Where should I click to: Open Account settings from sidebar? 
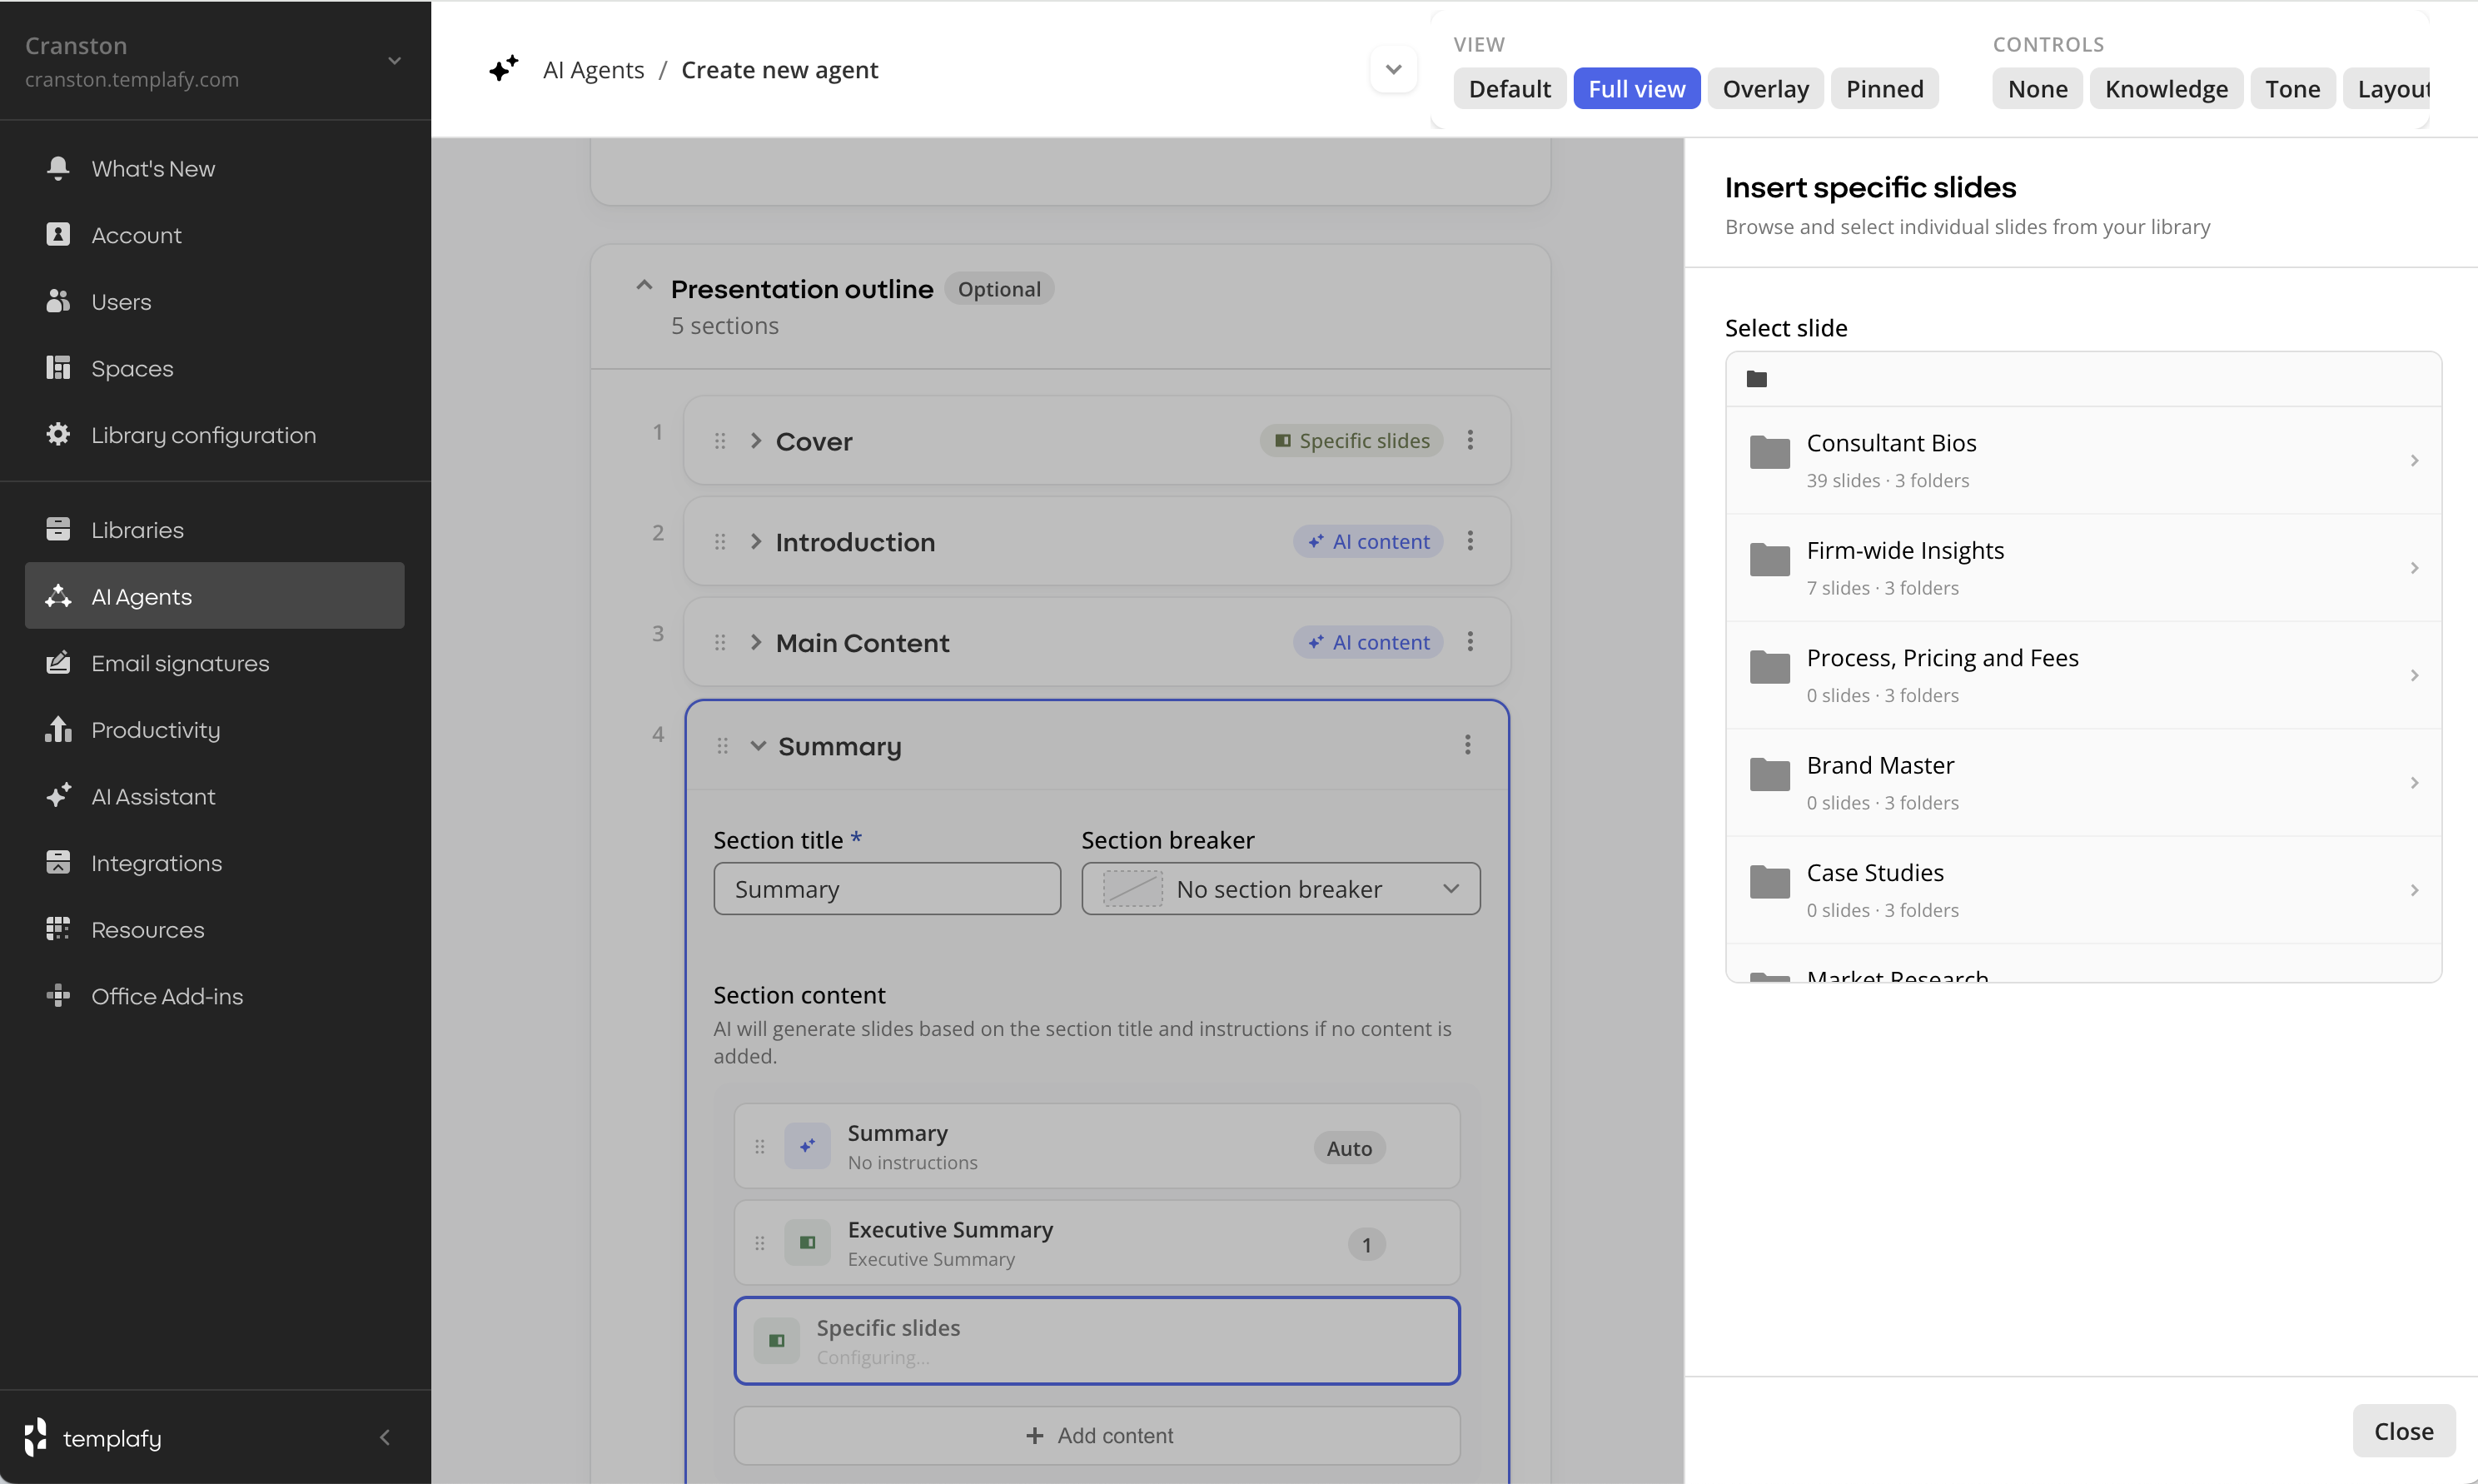click(x=214, y=235)
